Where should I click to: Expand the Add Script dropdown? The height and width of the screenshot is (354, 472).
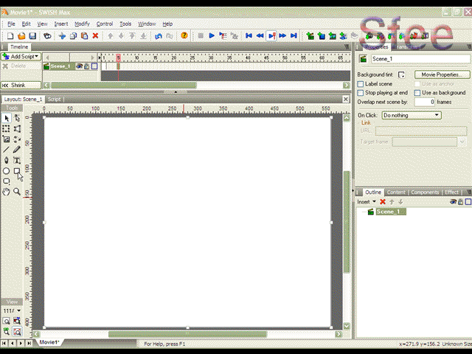click(x=21, y=57)
